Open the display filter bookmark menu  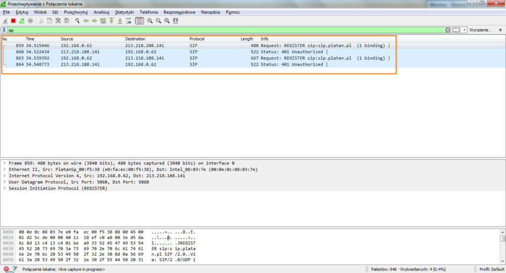(4, 30)
